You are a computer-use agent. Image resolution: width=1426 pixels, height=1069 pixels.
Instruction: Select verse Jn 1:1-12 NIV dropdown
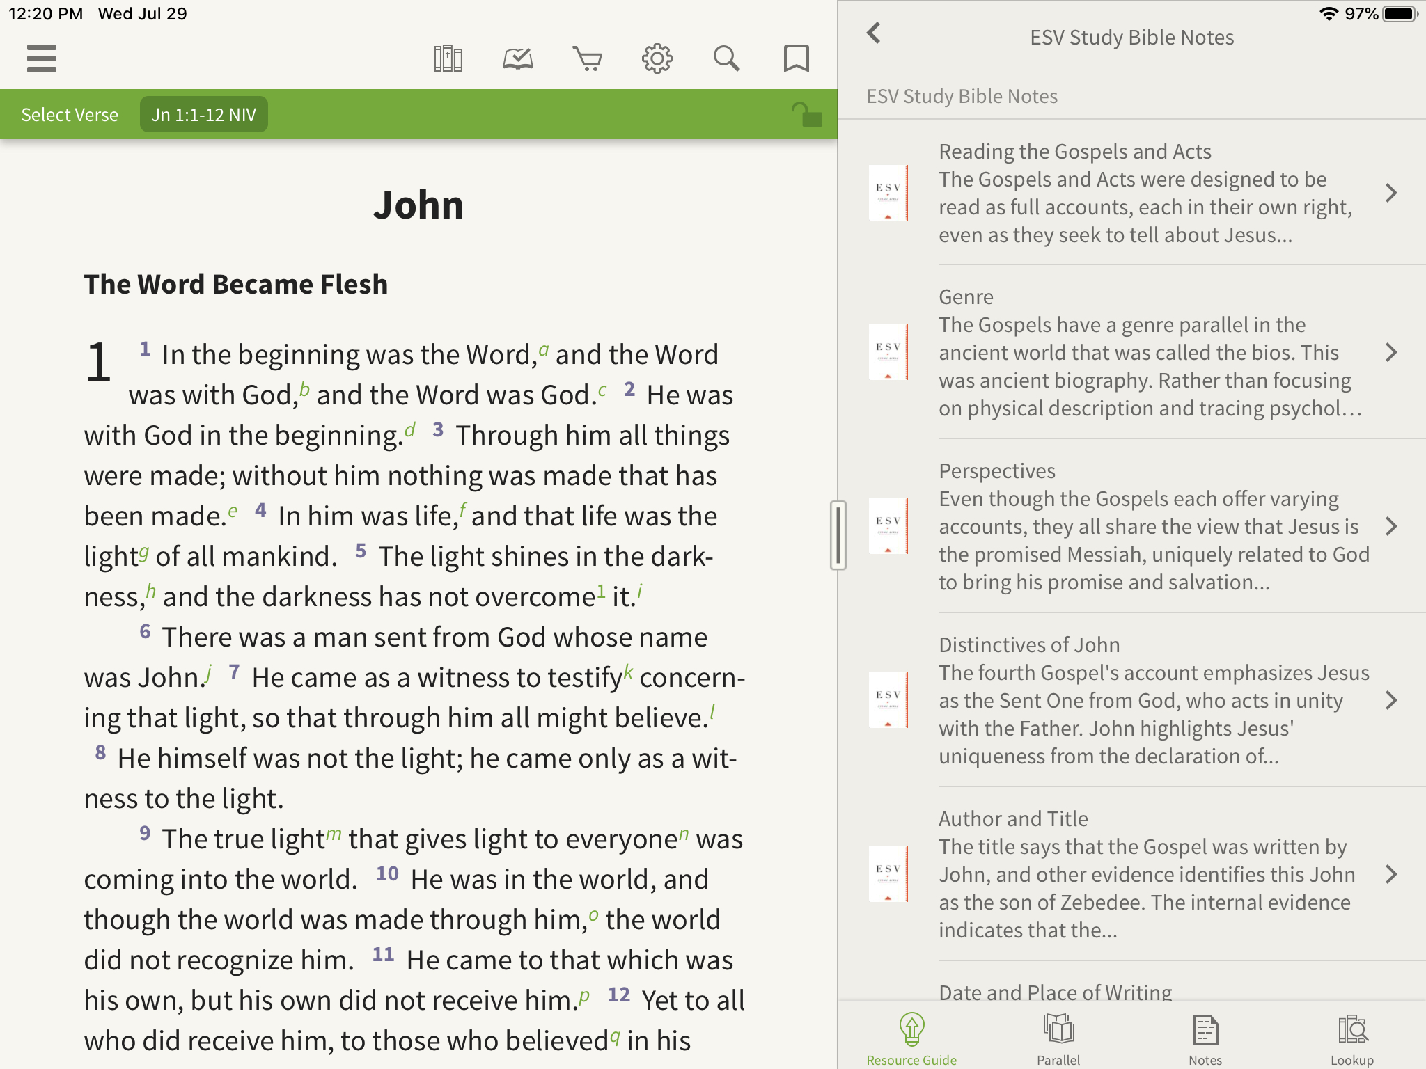pyautogui.click(x=203, y=115)
